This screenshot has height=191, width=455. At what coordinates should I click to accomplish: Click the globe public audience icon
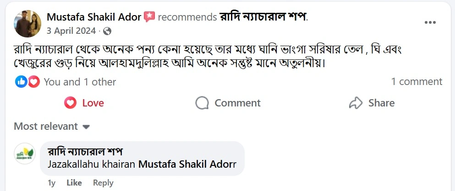[107, 31]
